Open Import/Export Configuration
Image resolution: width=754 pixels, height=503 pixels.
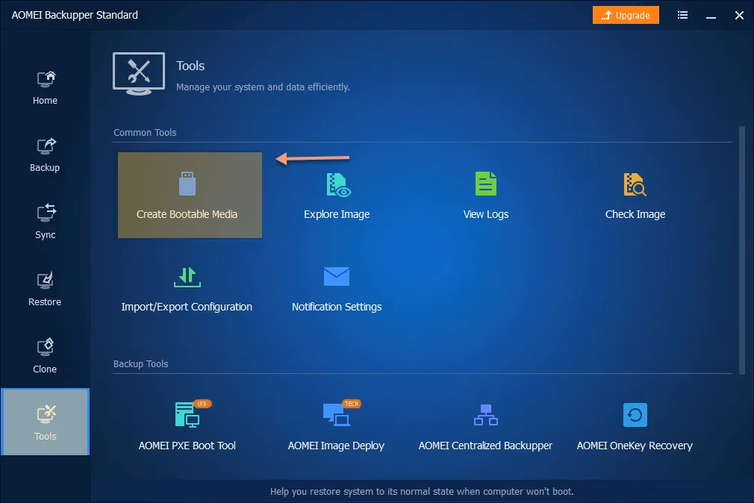tap(187, 289)
